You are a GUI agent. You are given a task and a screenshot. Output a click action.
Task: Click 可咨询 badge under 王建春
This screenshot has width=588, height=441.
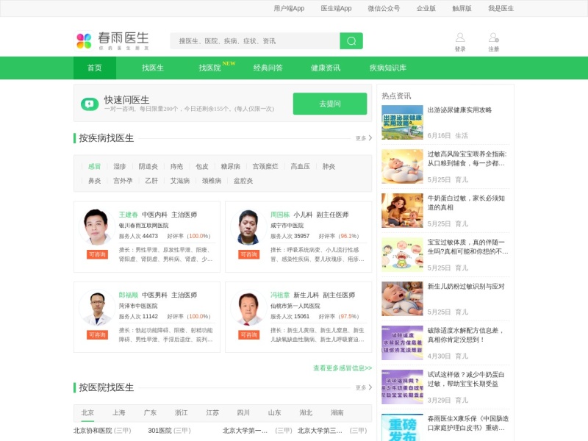(x=97, y=254)
